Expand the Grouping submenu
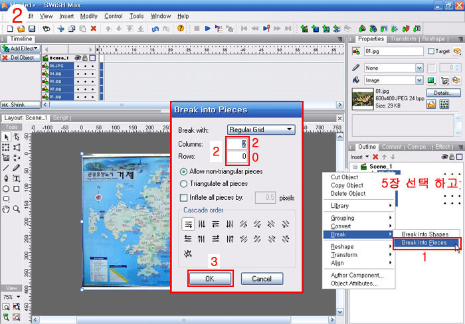The image size is (465, 324). coord(359,218)
